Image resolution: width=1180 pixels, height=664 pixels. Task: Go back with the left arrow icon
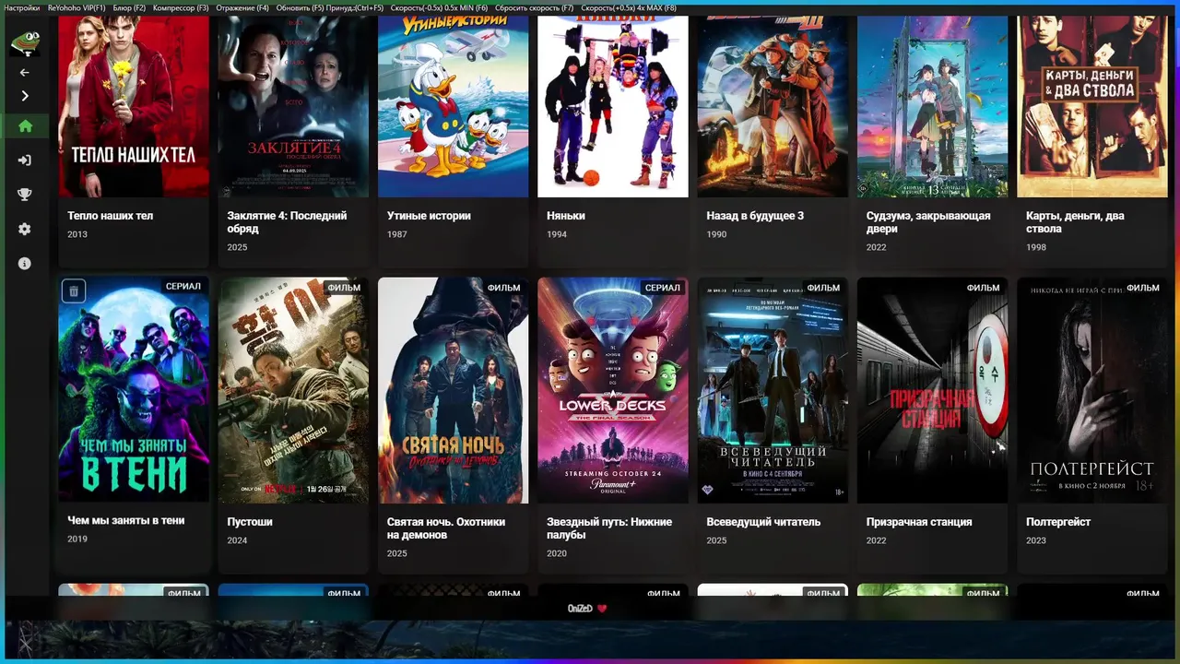pos(25,72)
